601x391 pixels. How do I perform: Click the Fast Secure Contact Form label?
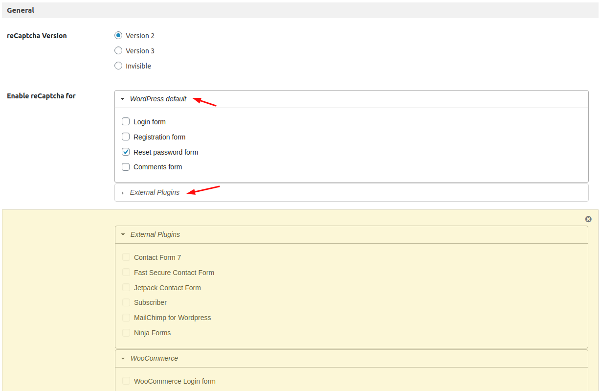(x=174, y=273)
